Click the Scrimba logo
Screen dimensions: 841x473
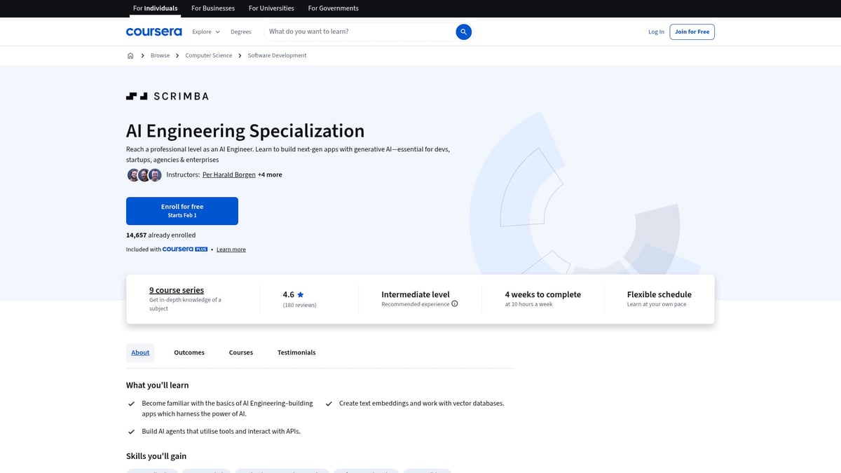pyautogui.click(x=167, y=96)
